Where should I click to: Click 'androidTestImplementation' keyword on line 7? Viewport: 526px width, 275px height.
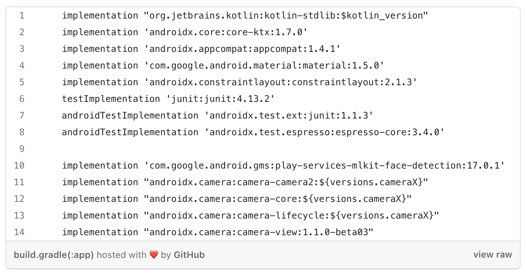(x=130, y=116)
